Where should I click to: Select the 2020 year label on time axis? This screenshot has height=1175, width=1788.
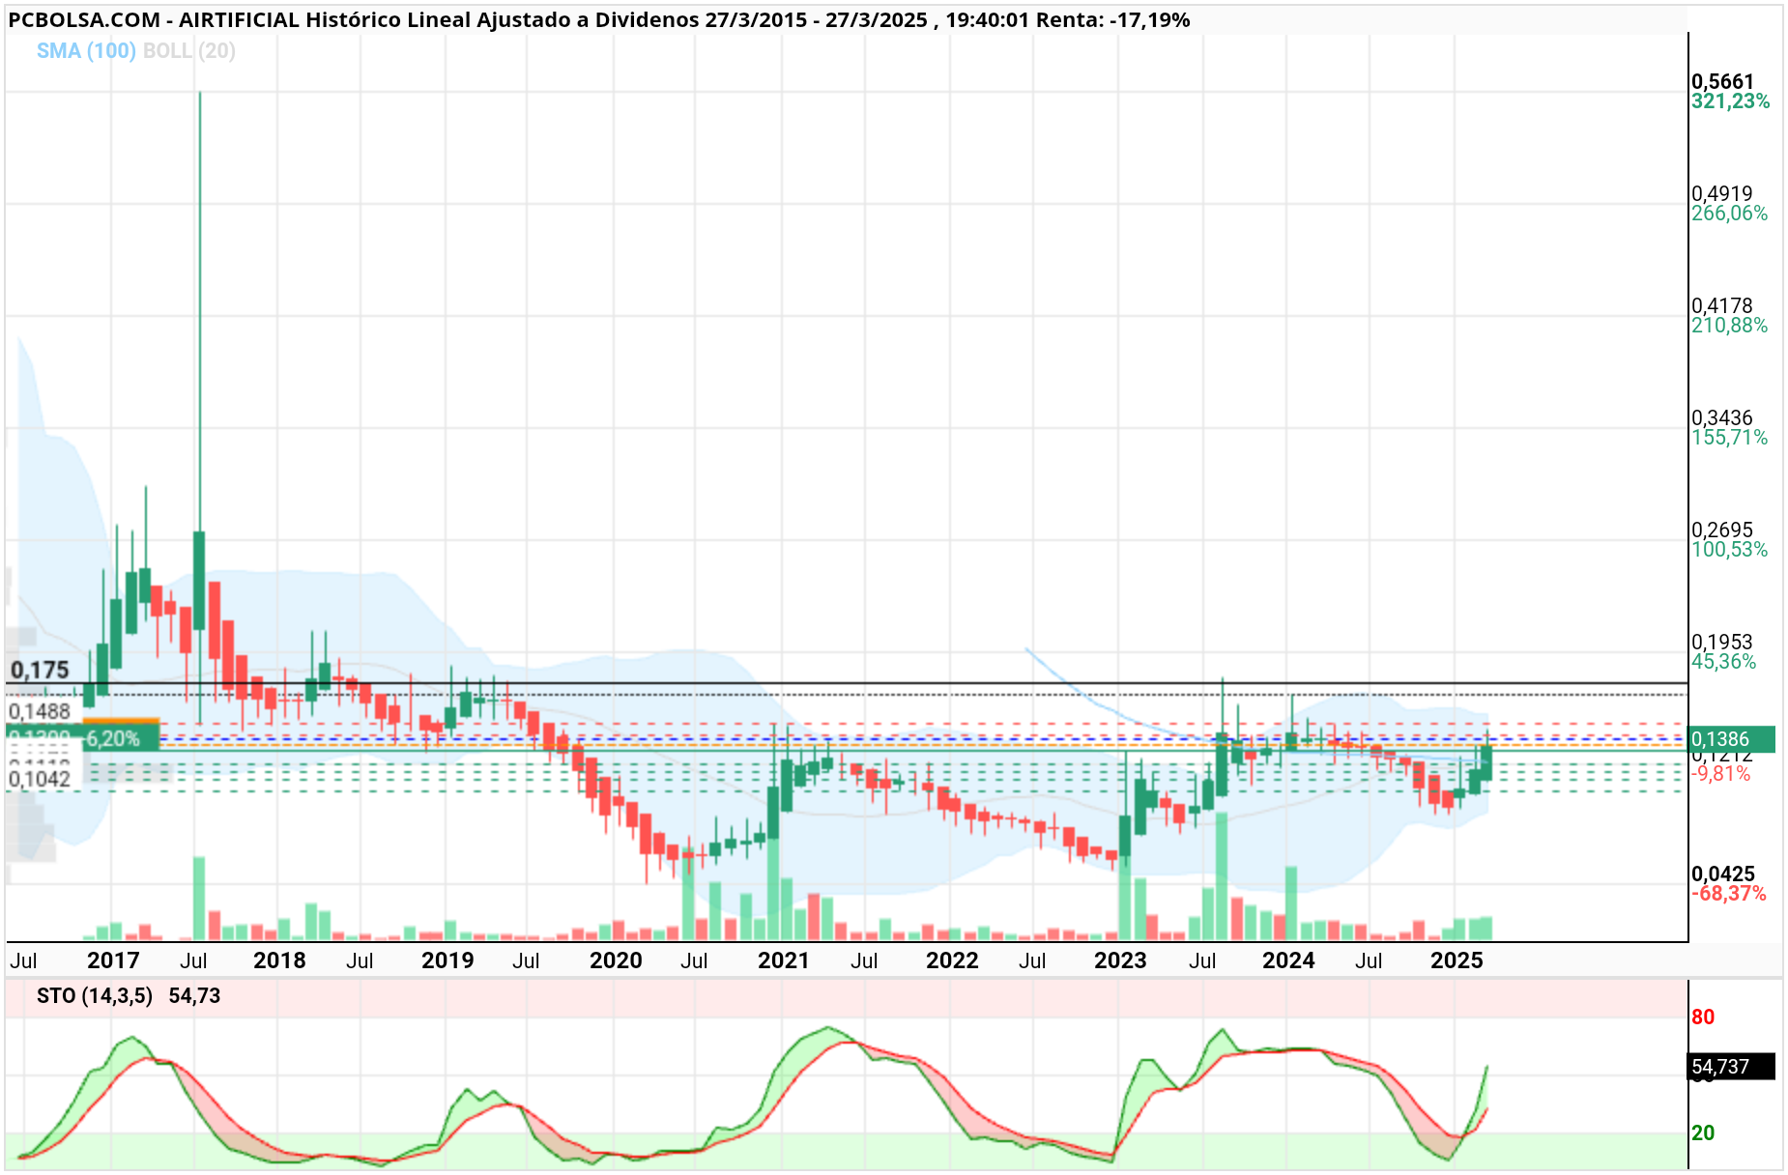pyautogui.click(x=616, y=960)
